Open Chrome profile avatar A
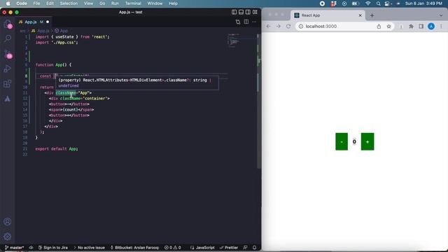 tap(431, 27)
